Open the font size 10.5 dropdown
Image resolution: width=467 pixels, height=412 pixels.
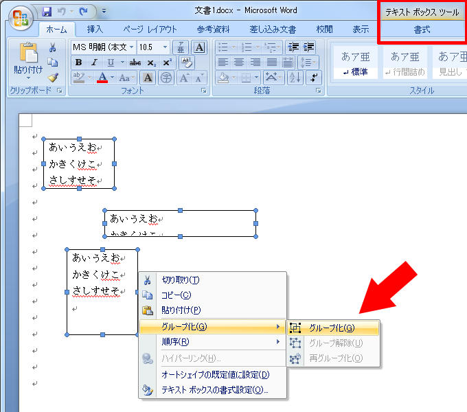click(x=165, y=47)
